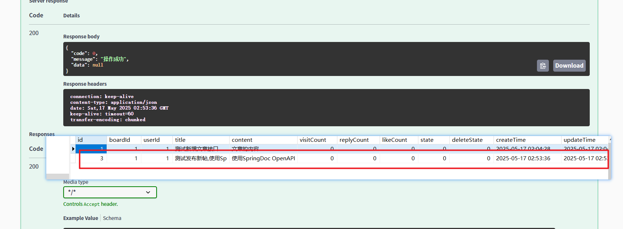Select the updateTime column header
This screenshot has height=229, width=623.
585,140
